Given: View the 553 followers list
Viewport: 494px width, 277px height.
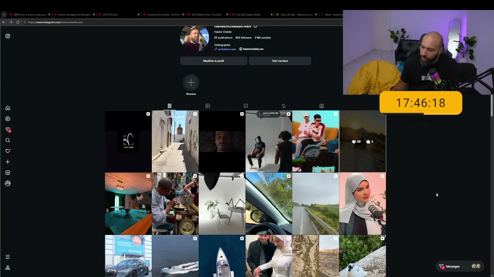Looking at the screenshot, I should [x=244, y=38].
